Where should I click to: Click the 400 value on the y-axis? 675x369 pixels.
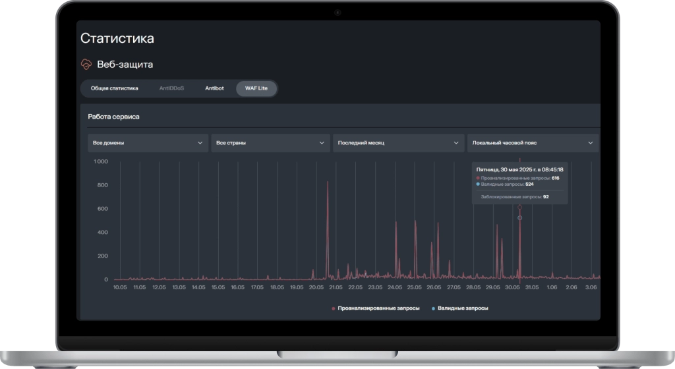pos(102,232)
